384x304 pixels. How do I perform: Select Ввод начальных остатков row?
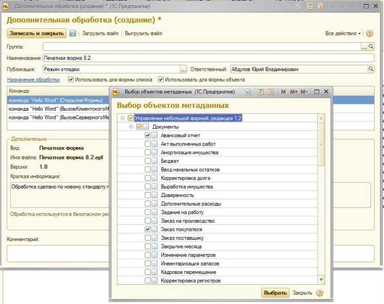coord(218,170)
